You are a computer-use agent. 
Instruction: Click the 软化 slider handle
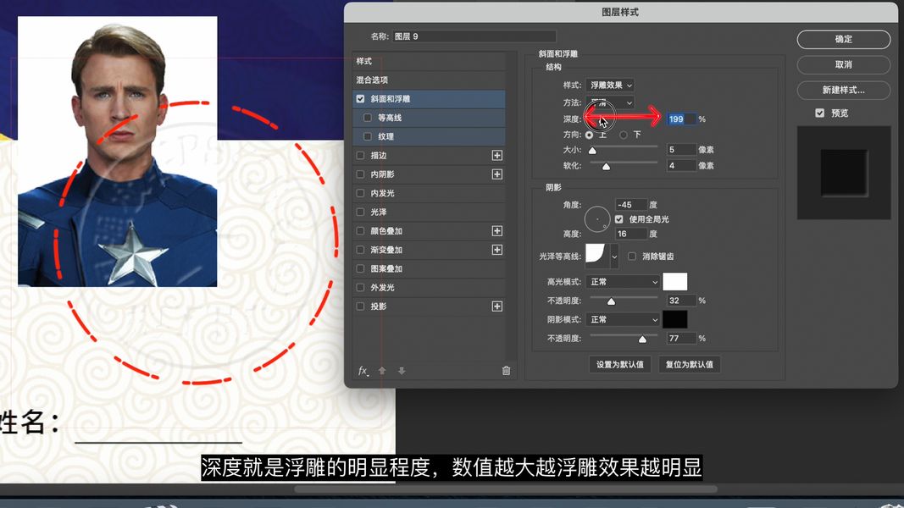pyautogui.click(x=606, y=167)
